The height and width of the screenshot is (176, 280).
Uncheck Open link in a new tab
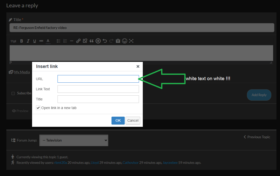point(38,108)
